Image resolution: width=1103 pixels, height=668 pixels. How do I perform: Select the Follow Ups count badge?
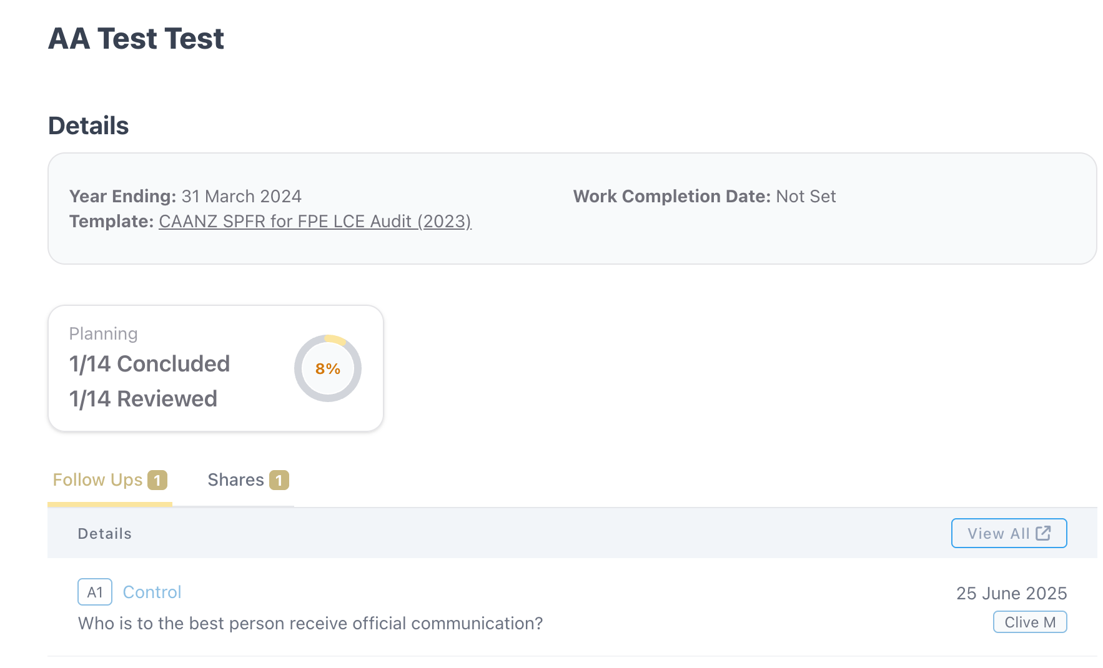[x=157, y=480]
